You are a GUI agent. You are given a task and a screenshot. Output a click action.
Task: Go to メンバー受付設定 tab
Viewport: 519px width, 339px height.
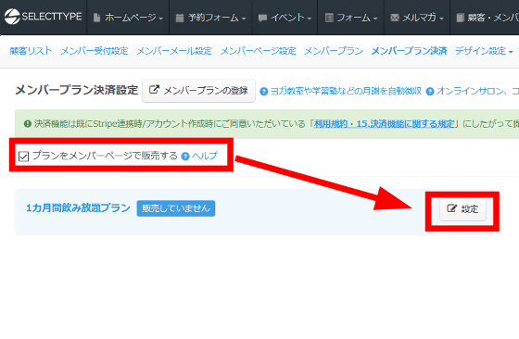click(x=95, y=51)
